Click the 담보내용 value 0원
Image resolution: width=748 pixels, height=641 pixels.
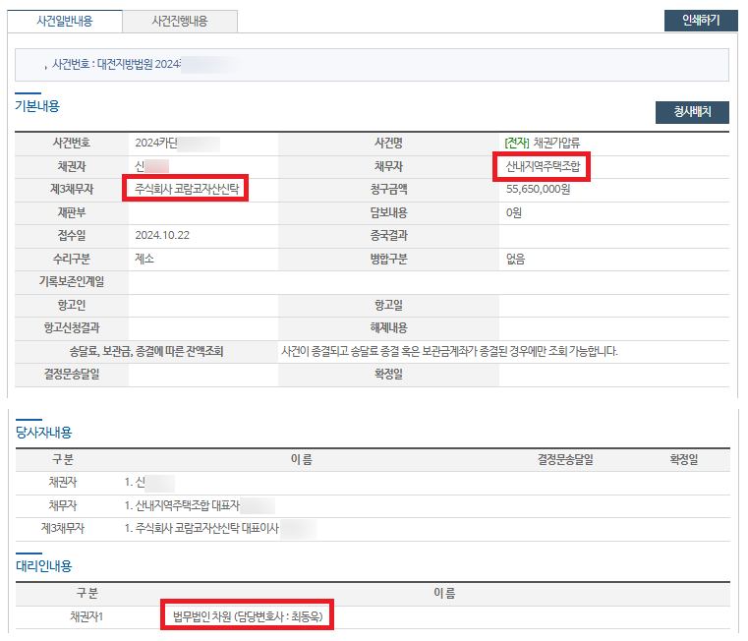pyautogui.click(x=514, y=212)
